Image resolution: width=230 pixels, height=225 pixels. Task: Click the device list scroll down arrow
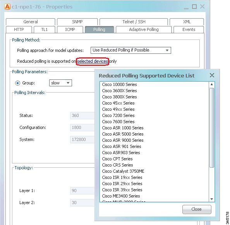(x=211, y=199)
